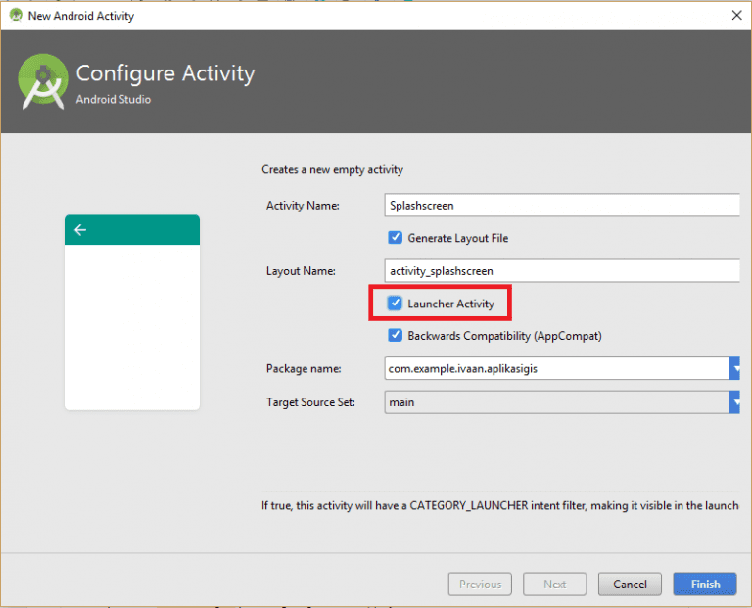Viewport: 752px width, 608px height.
Task: Click the Cancel button
Action: tap(630, 585)
